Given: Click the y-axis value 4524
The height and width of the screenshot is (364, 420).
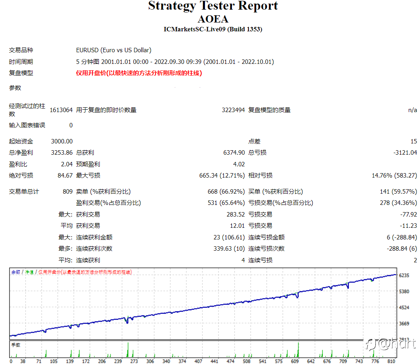Looking at the screenshot, I should coord(404,307).
